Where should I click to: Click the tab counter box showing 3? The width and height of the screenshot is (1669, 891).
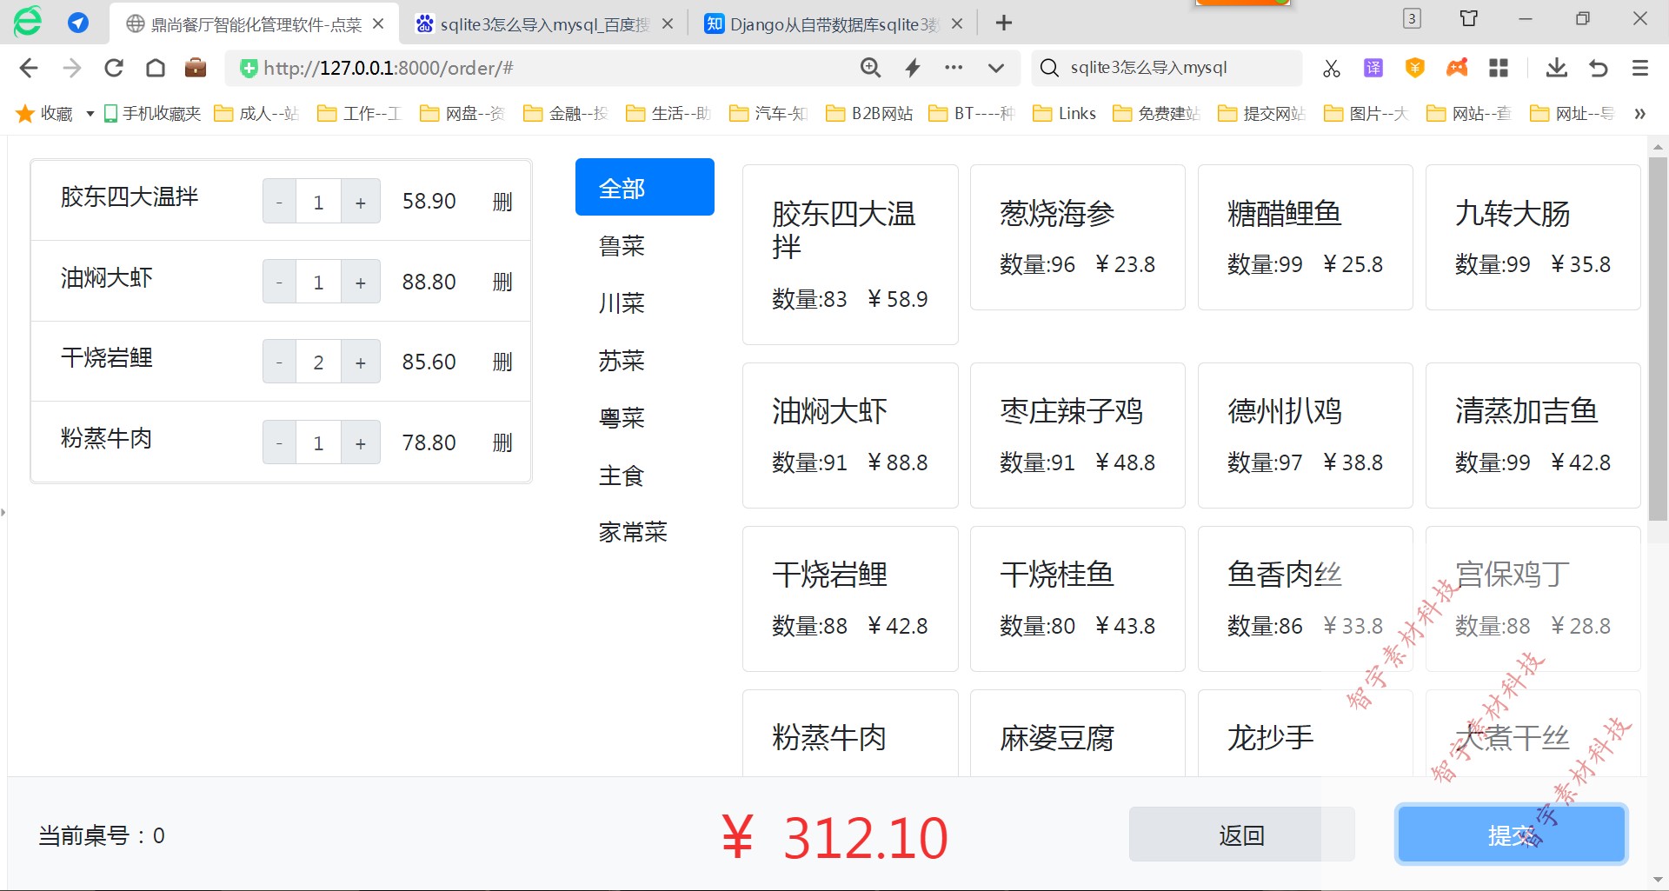click(x=1413, y=18)
